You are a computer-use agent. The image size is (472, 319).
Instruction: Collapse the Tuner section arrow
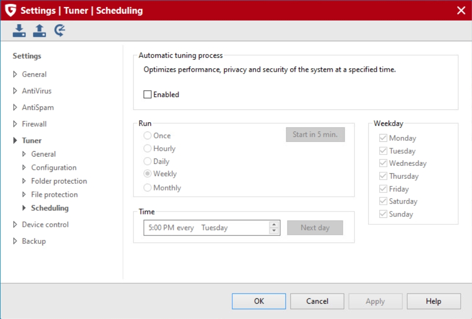tap(15, 141)
